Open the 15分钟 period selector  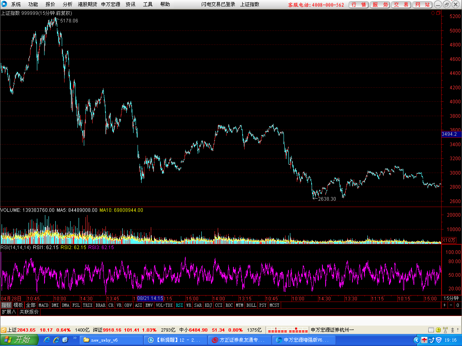(x=452, y=298)
